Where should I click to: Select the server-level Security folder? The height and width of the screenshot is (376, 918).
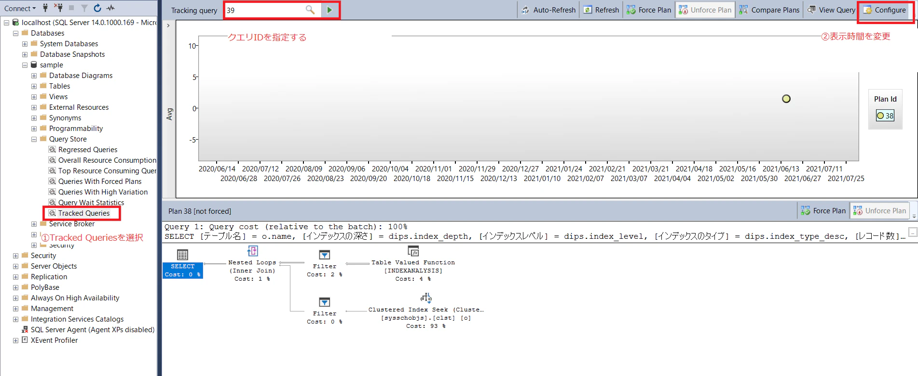43,256
